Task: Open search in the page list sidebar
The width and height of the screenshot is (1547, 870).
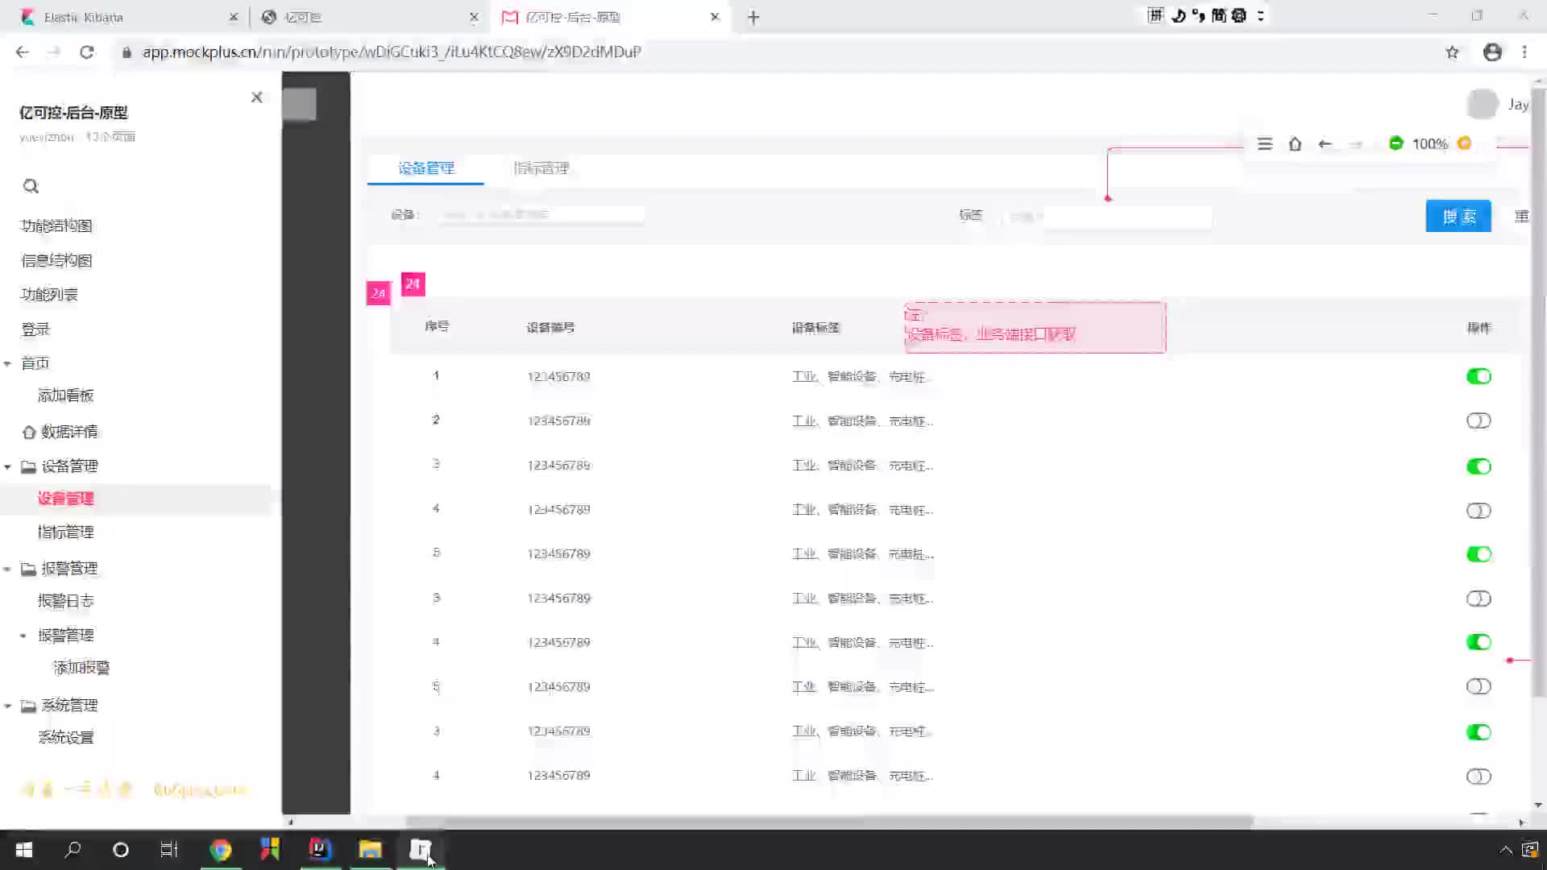Action: (31, 186)
